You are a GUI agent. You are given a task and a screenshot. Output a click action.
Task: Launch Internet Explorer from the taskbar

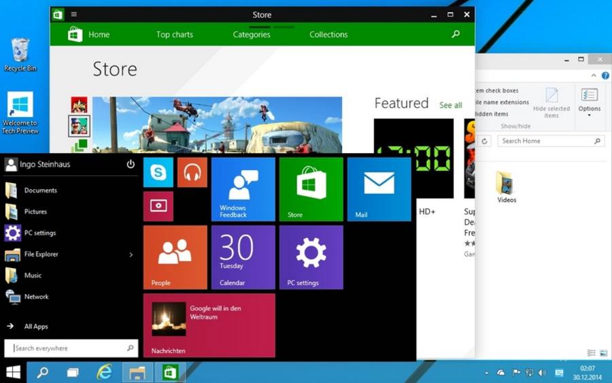point(104,373)
